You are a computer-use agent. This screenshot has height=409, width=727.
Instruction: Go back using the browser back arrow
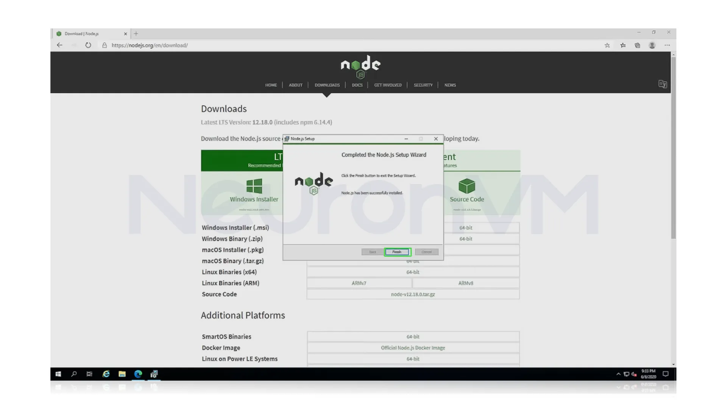[x=59, y=45]
